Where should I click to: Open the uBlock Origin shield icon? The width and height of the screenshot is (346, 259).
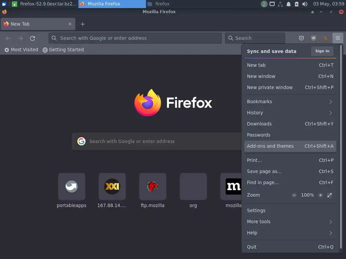click(313, 38)
